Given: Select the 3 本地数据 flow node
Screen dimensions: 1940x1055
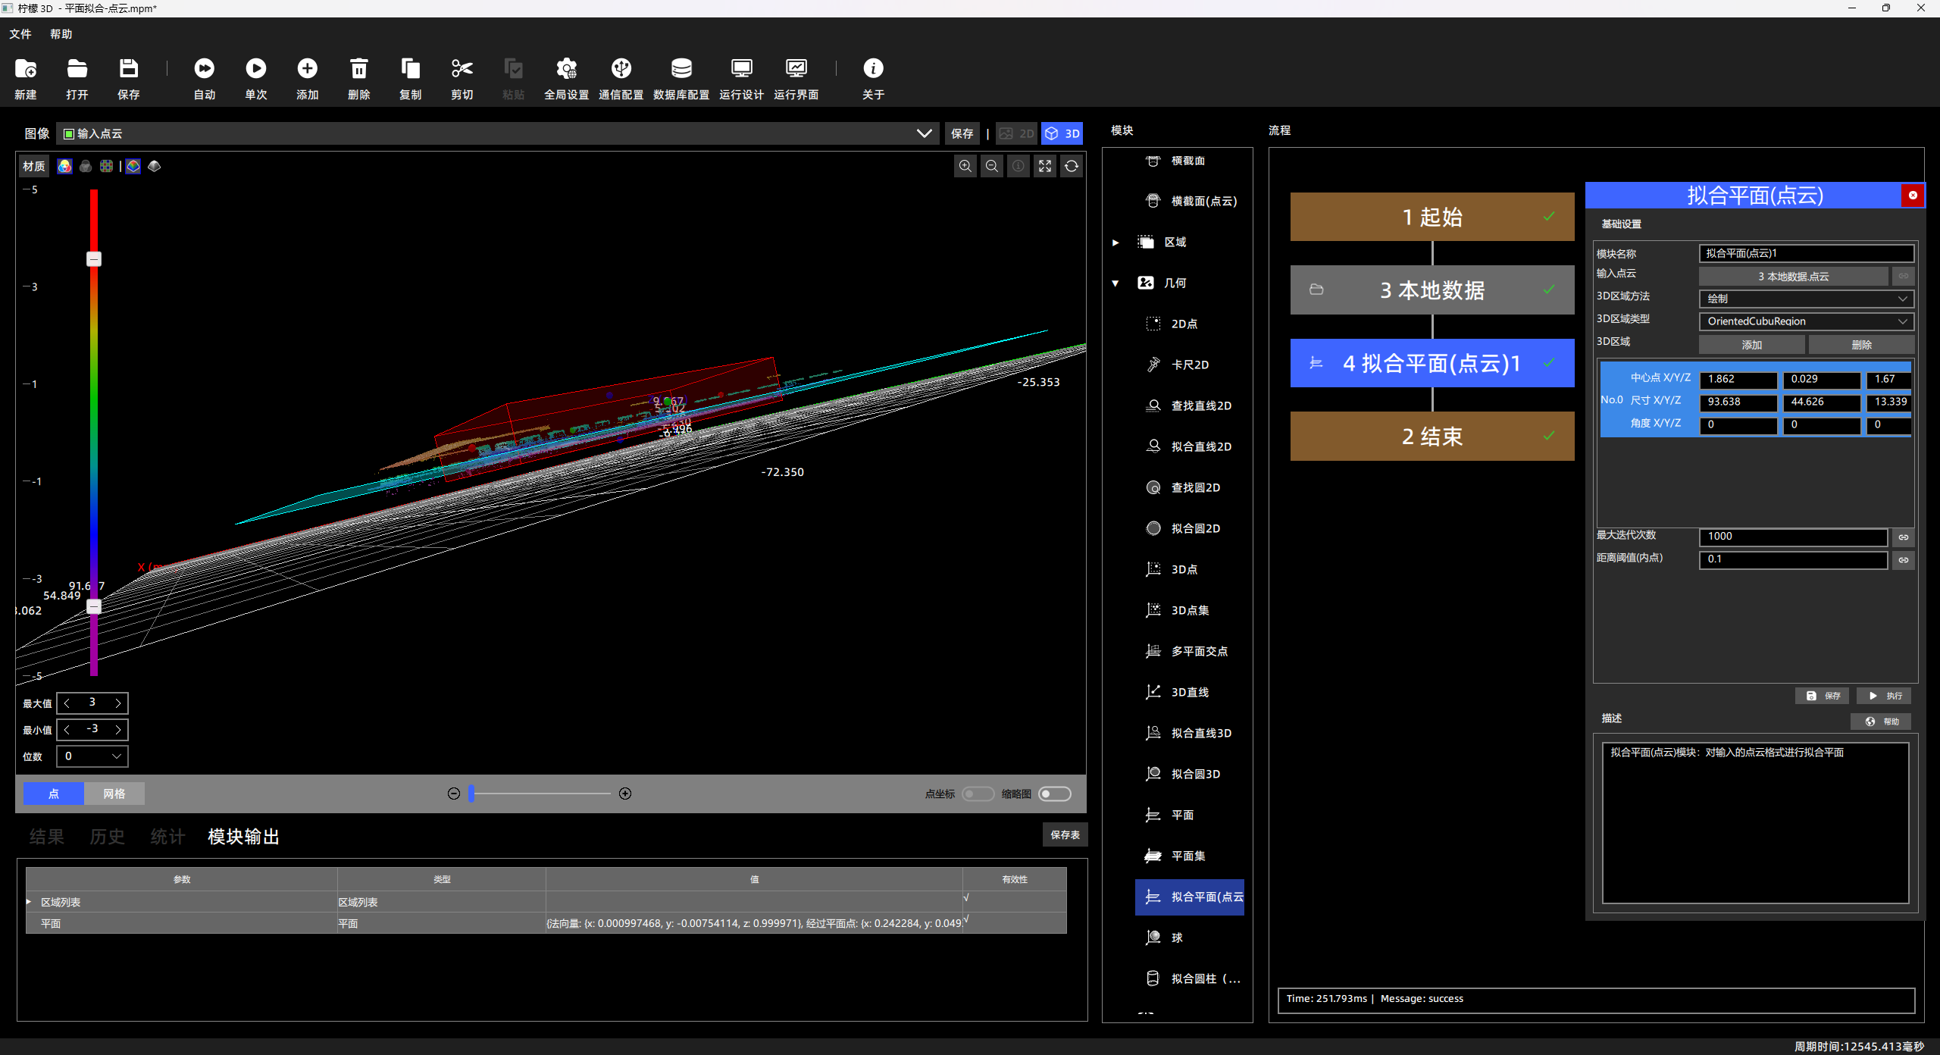Looking at the screenshot, I should tap(1432, 290).
